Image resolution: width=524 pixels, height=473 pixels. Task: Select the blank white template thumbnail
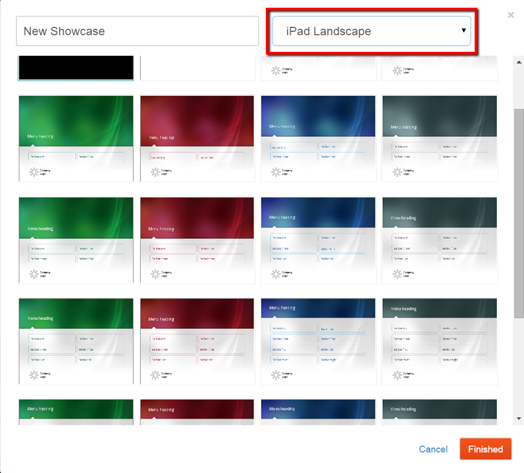197,68
